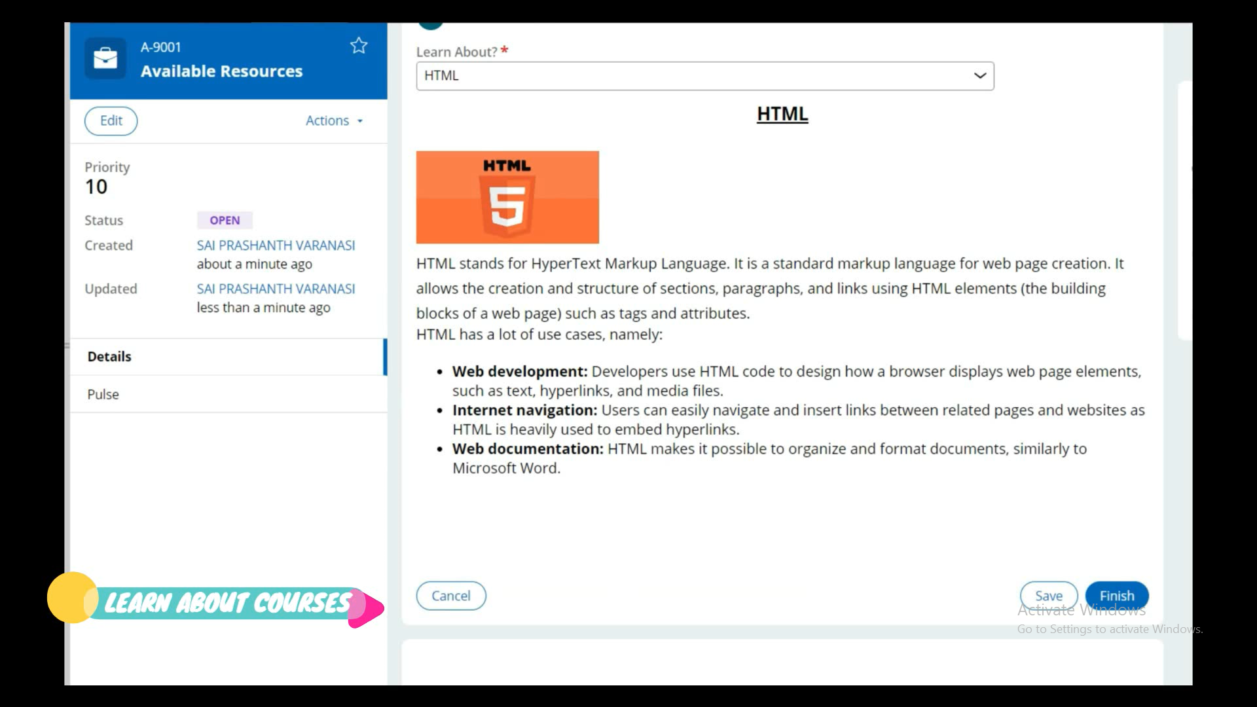
Task: Click the underlined HTML heading
Action: [x=782, y=114]
